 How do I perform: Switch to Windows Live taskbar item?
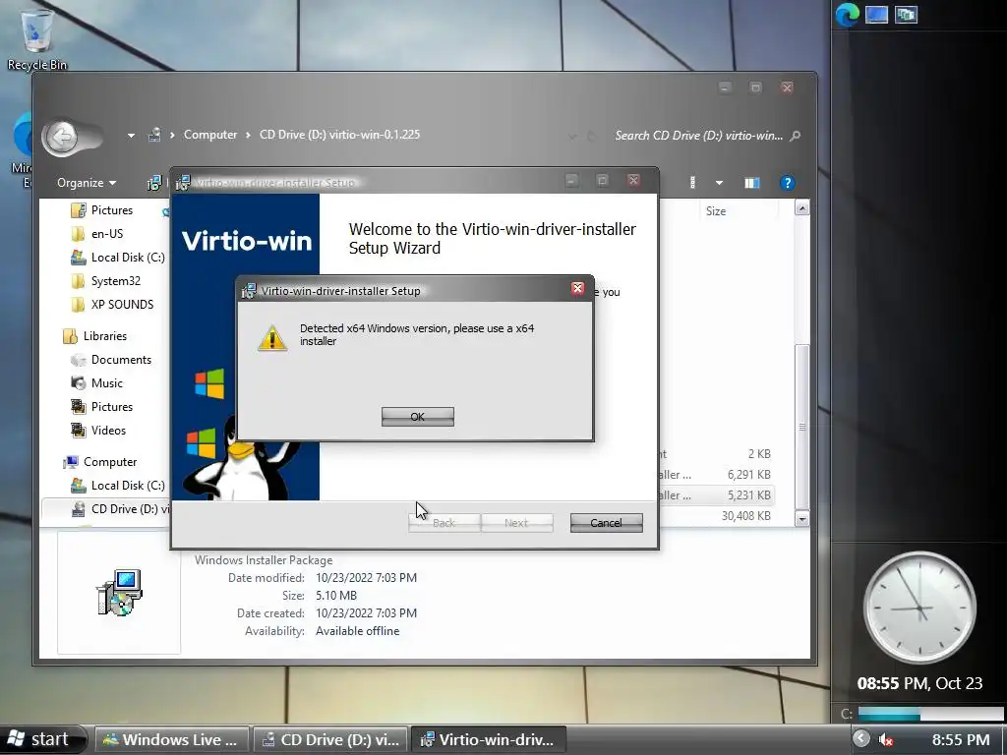pos(171,739)
